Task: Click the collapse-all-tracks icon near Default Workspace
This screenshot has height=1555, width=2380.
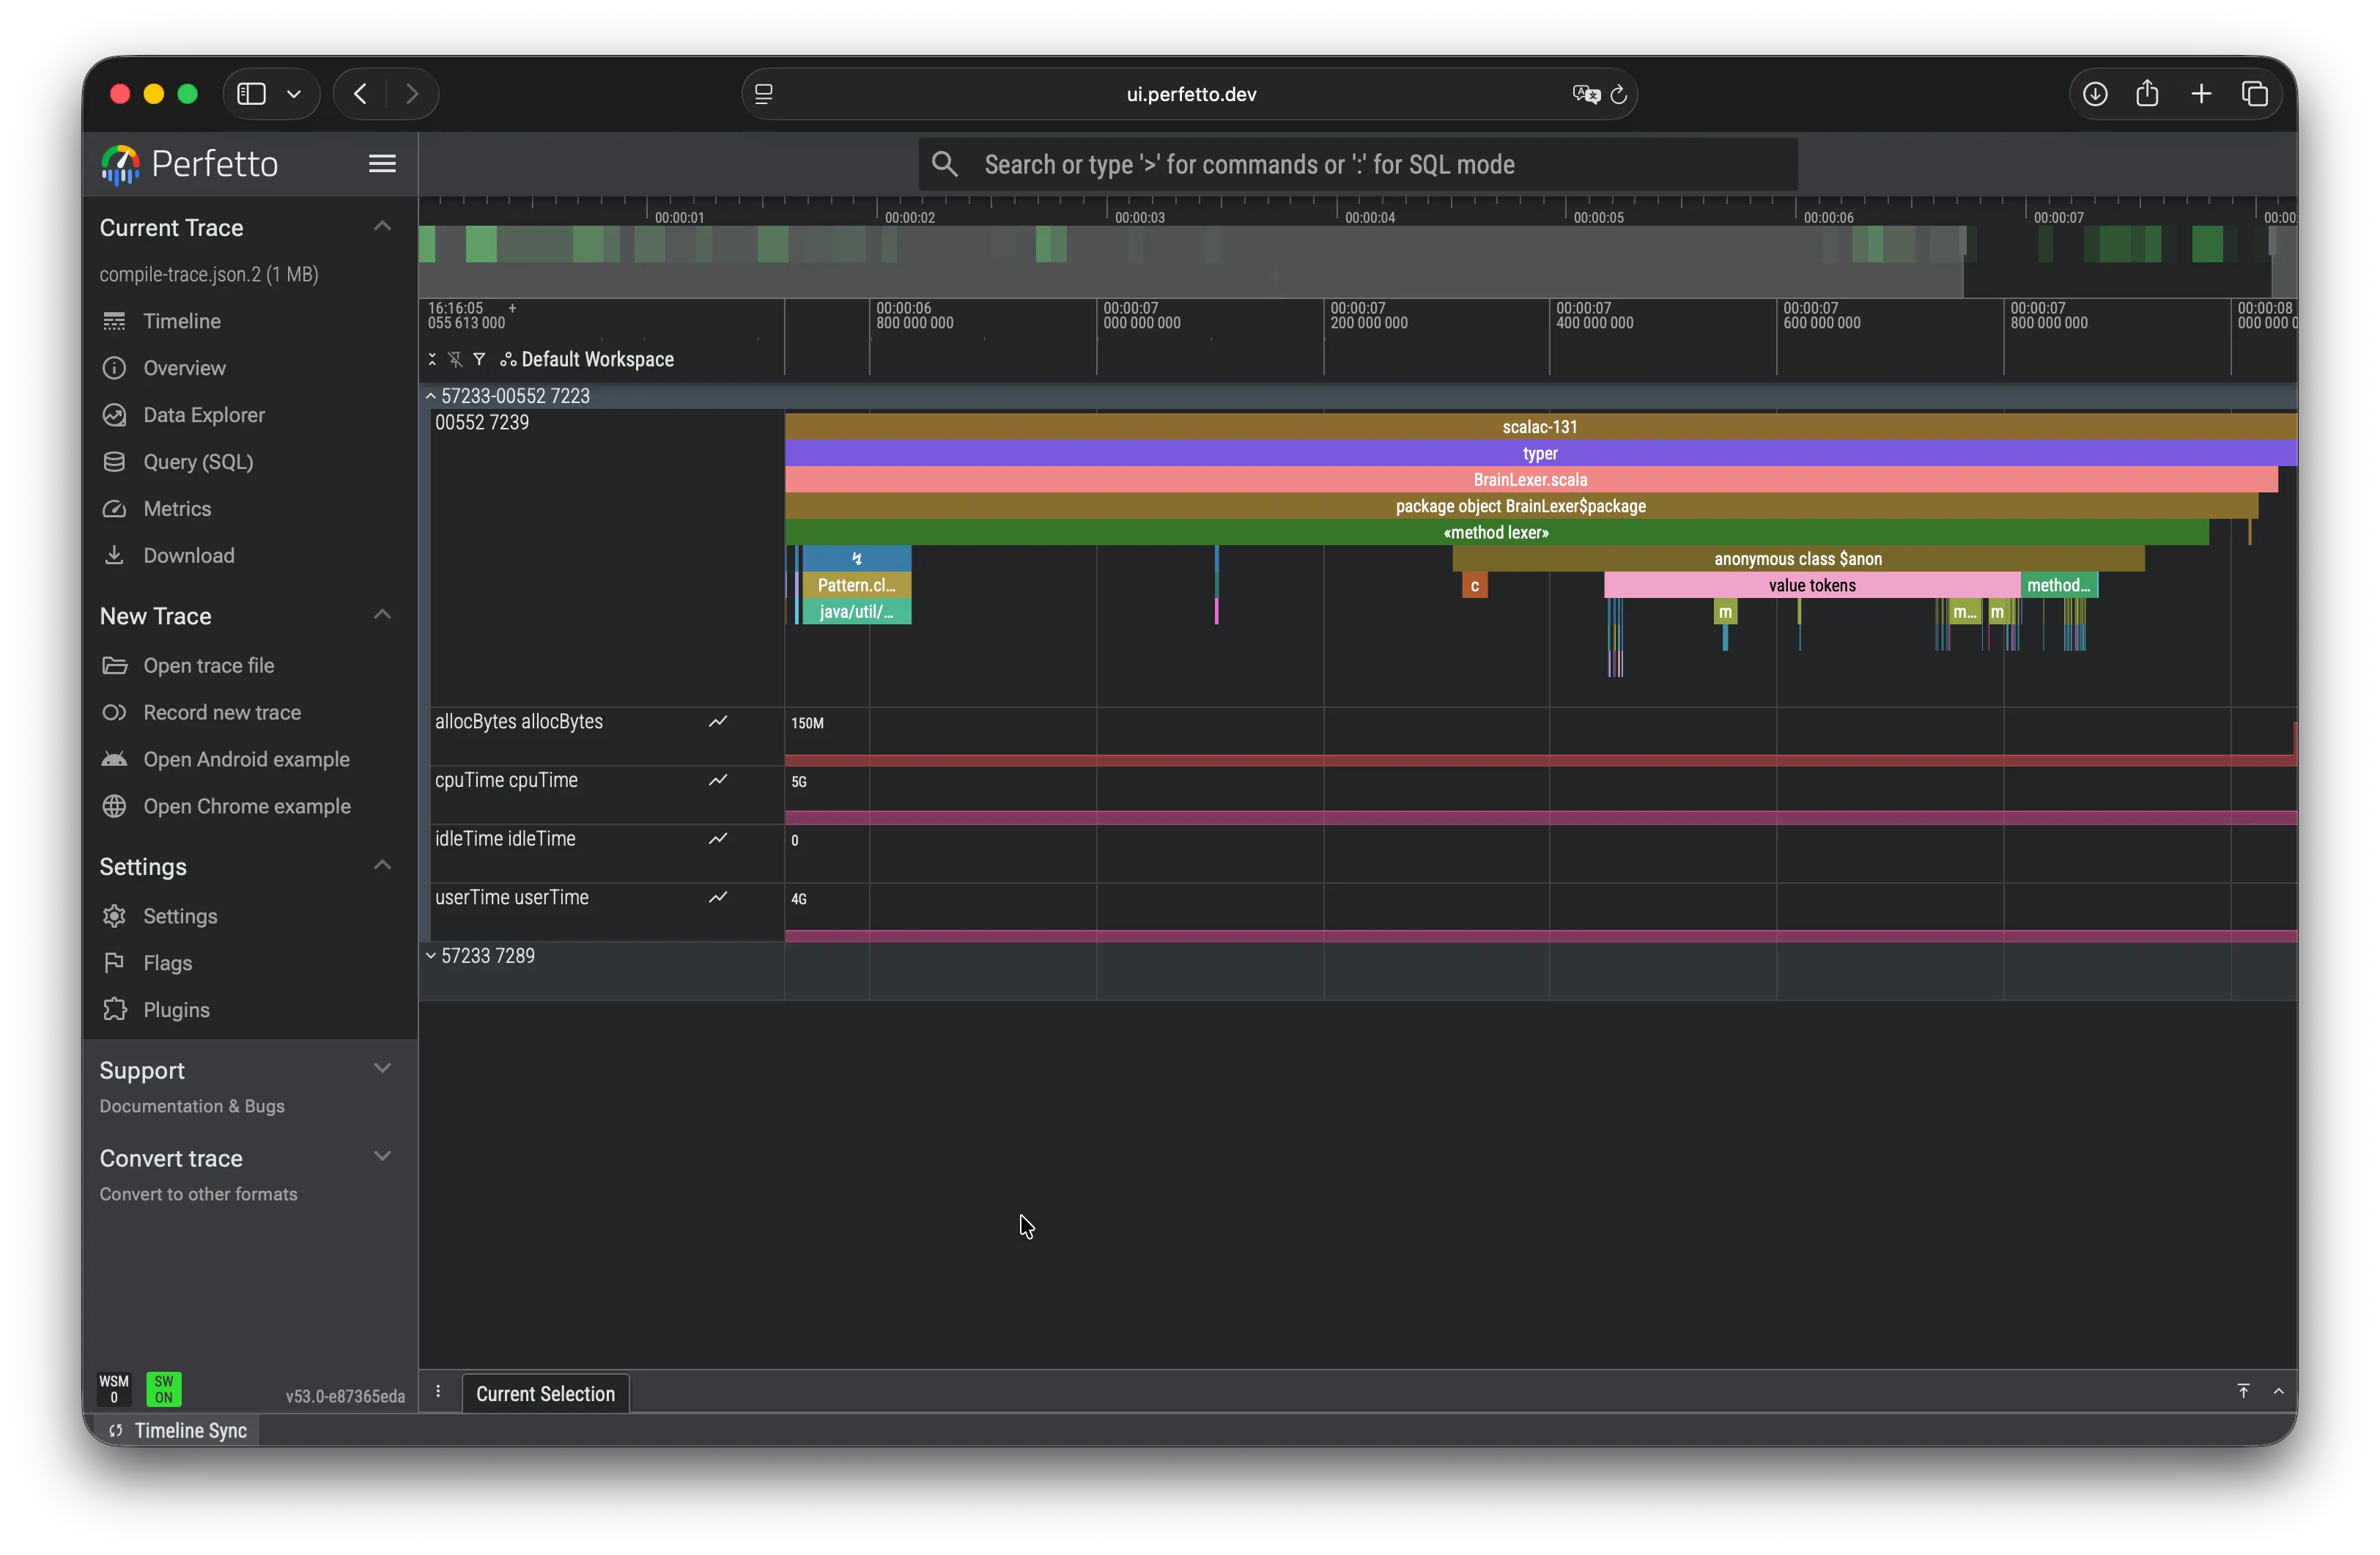Action: tap(432, 359)
